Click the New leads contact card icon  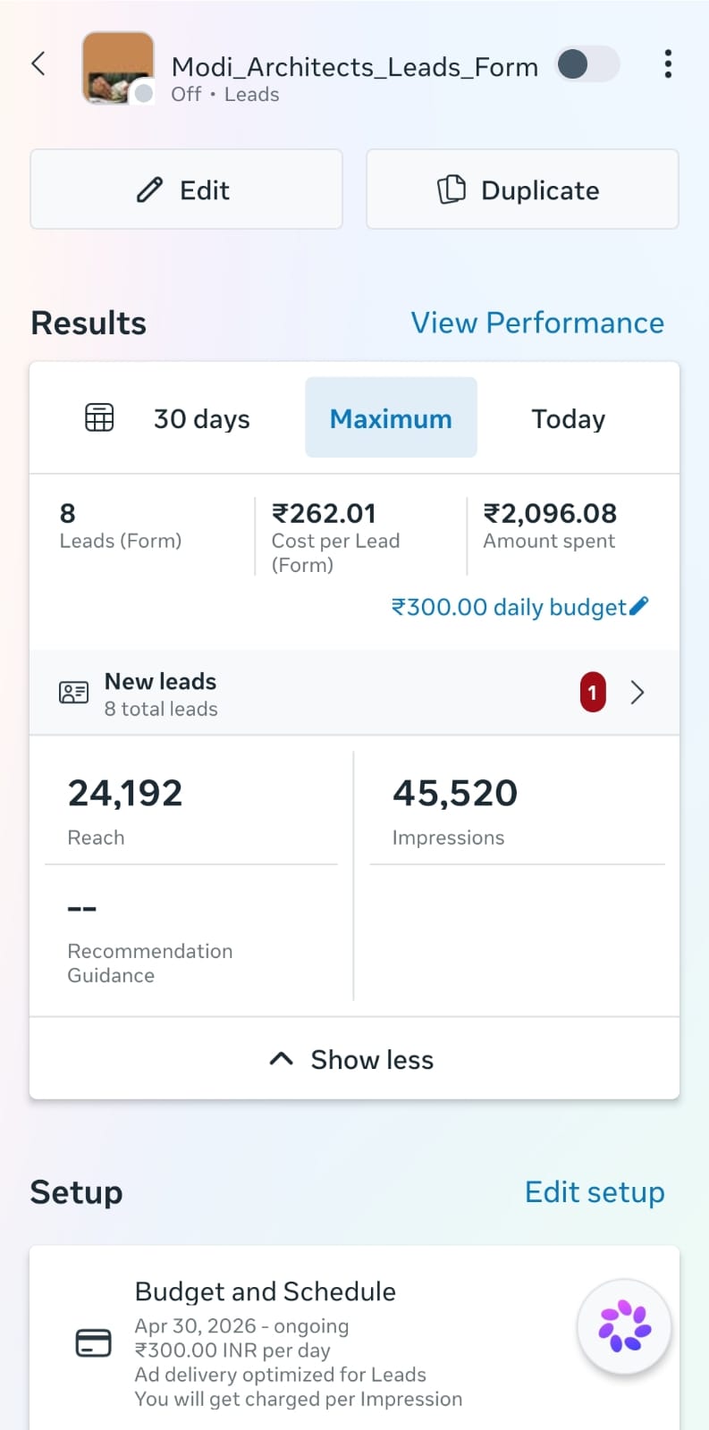(x=74, y=693)
